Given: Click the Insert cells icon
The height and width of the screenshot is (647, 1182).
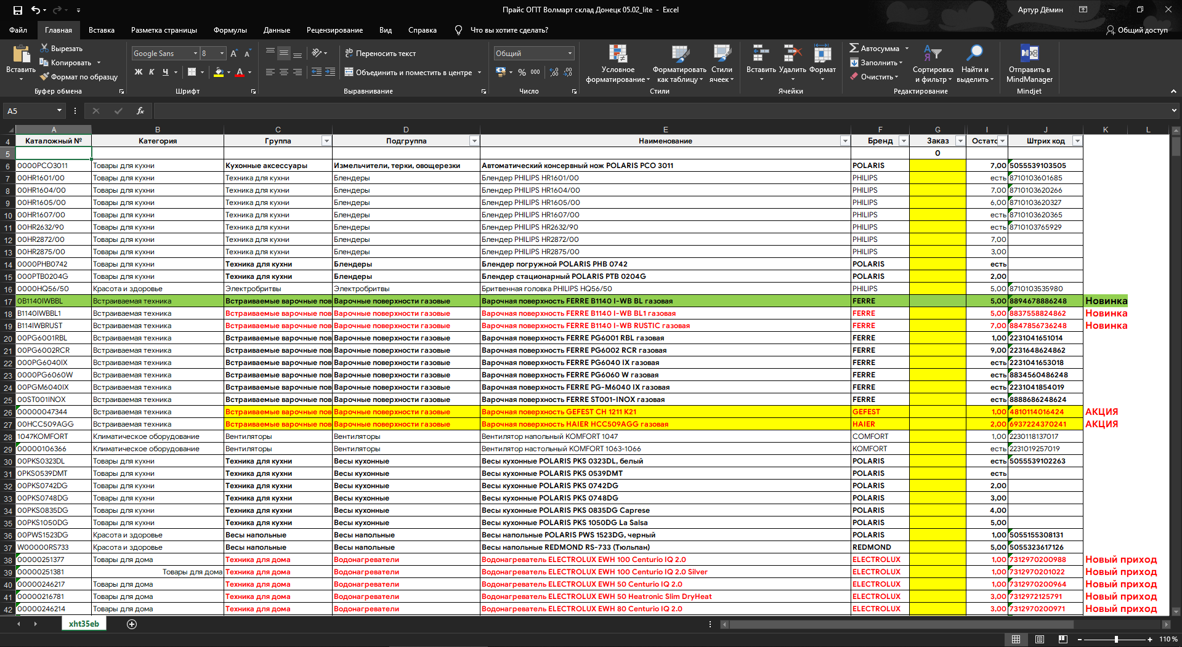Looking at the screenshot, I should [x=761, y=54].
